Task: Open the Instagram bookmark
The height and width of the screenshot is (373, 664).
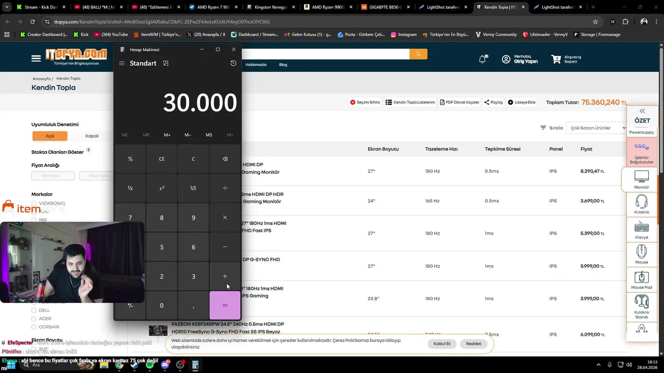Action: pyautogui.click(x=404, y=34)
